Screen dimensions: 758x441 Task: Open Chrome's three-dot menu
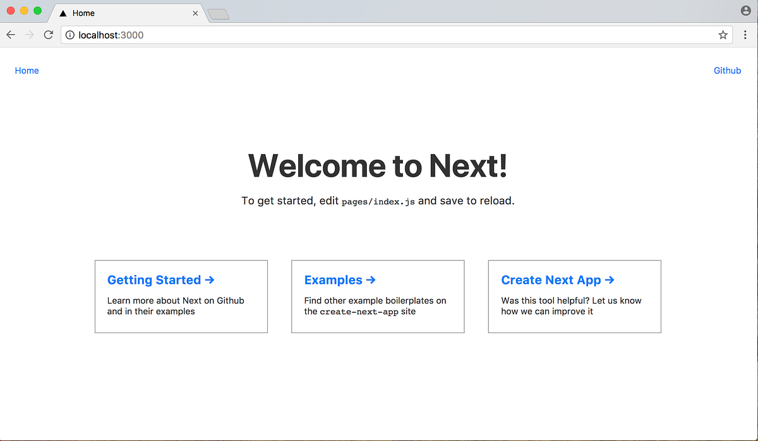(x=745, y=35)
